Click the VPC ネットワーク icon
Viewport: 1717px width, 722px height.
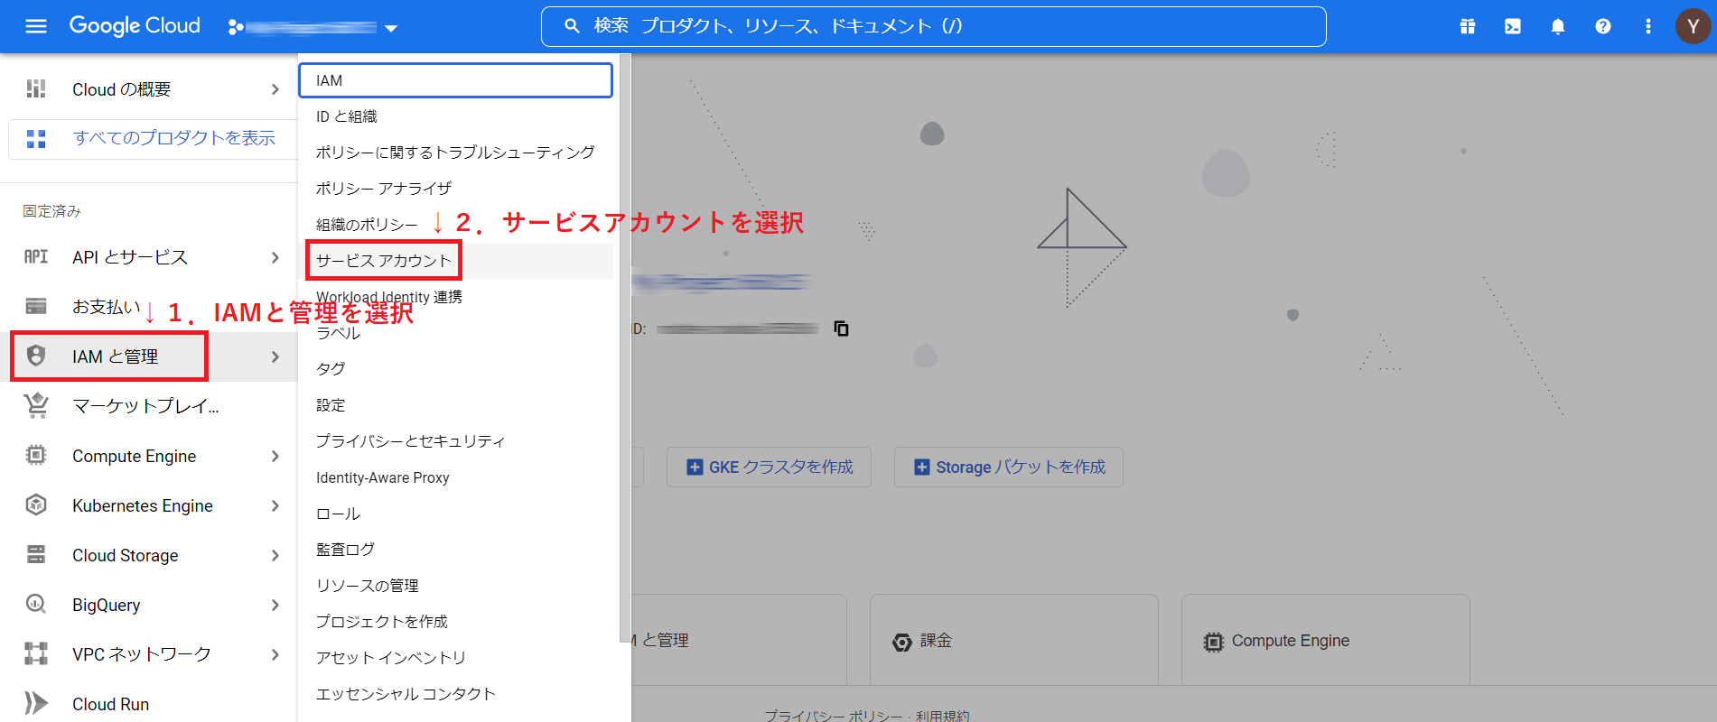[x=36, y=653]
